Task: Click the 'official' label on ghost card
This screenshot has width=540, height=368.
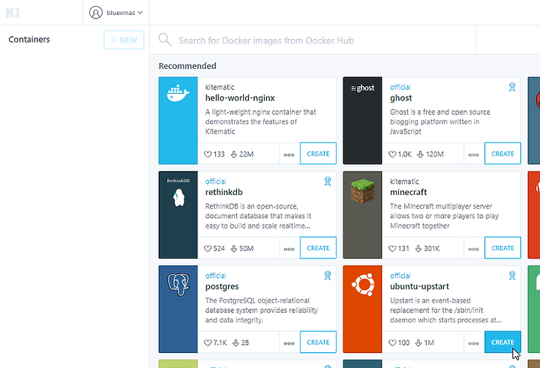Action: (x=400, y=87)
